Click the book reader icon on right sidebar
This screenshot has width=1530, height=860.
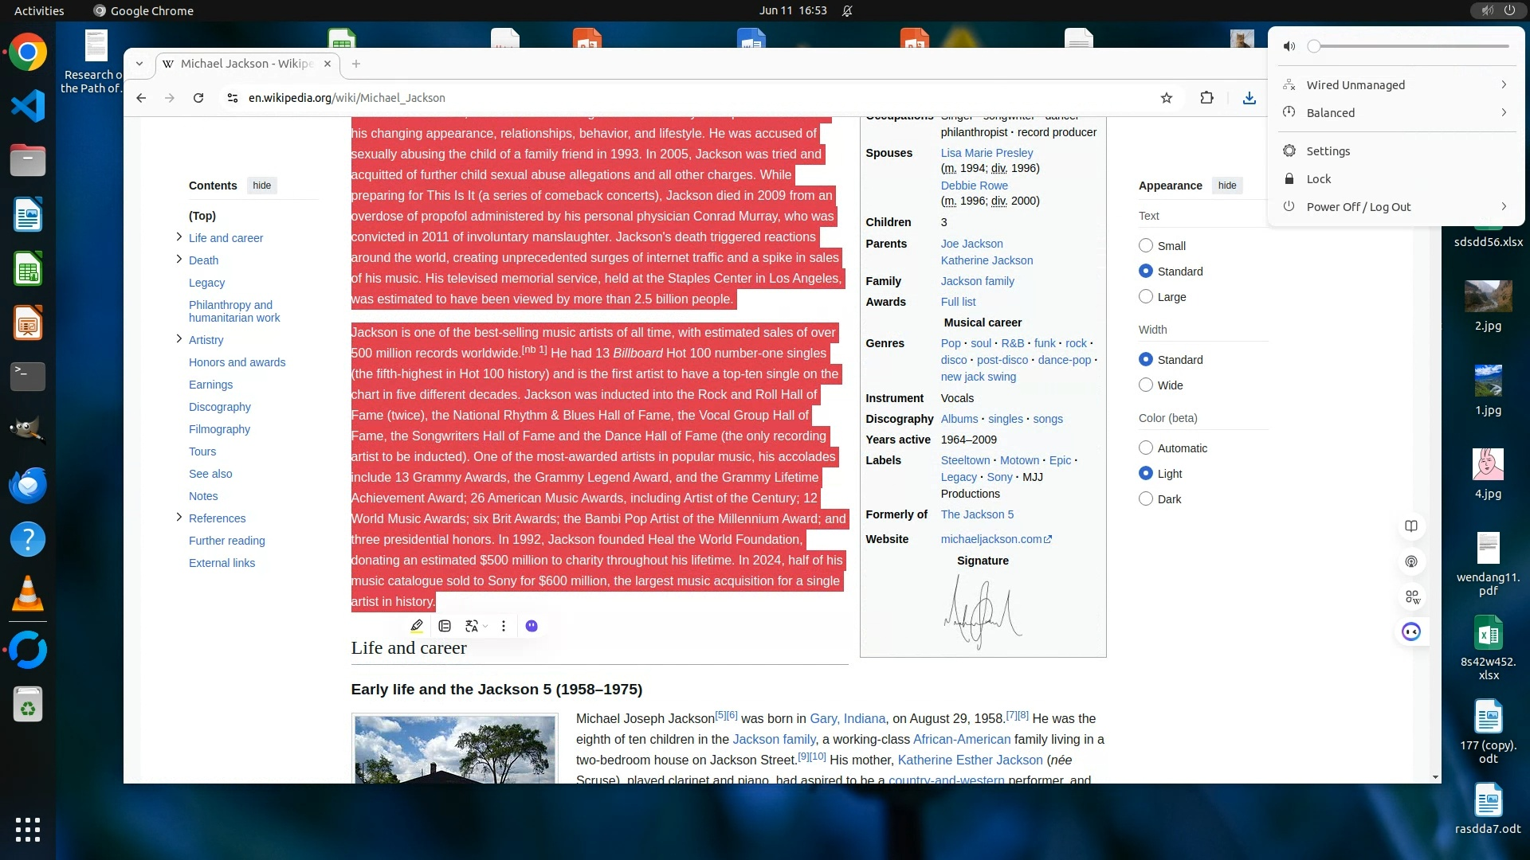tap(1411, 526)
